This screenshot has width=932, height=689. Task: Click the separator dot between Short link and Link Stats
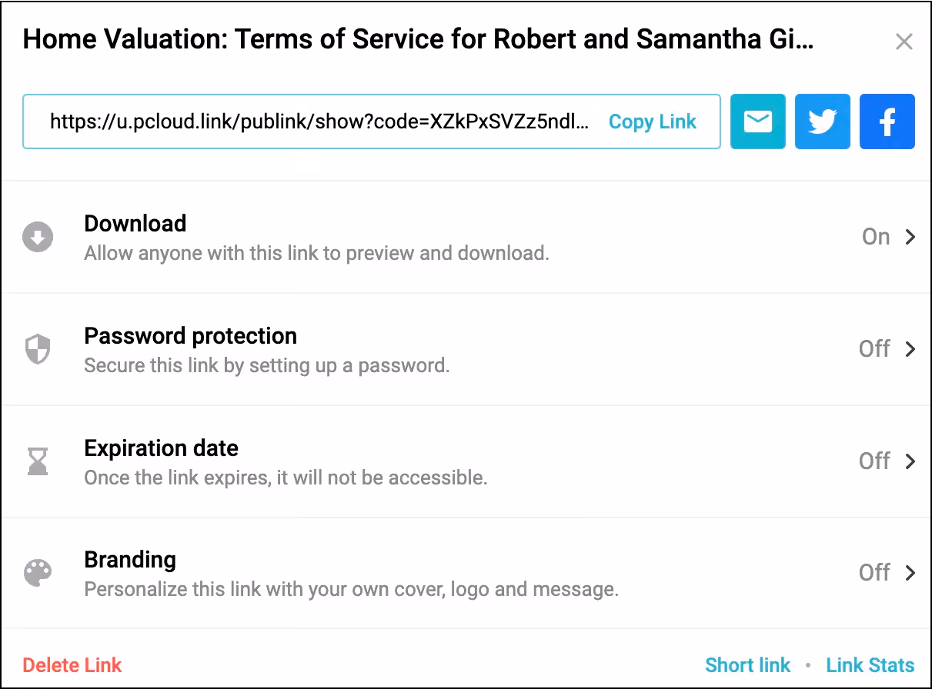[807, 664]
